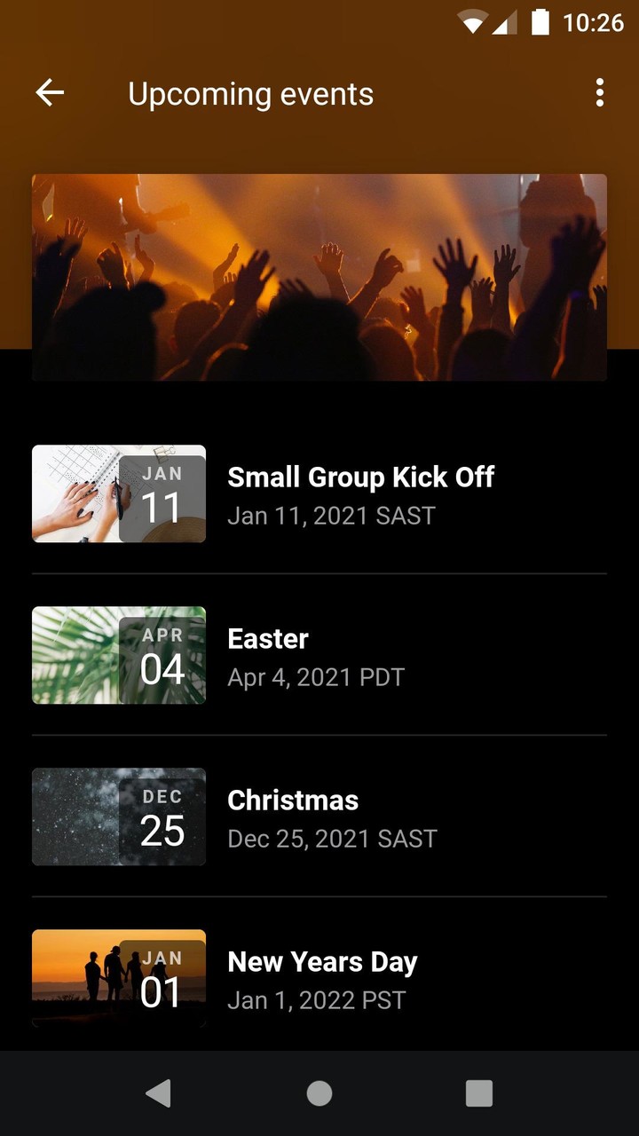This screenshot has height=1136, width=639.
Task: Open the New Years Day event
Action: tap(322, 962)
